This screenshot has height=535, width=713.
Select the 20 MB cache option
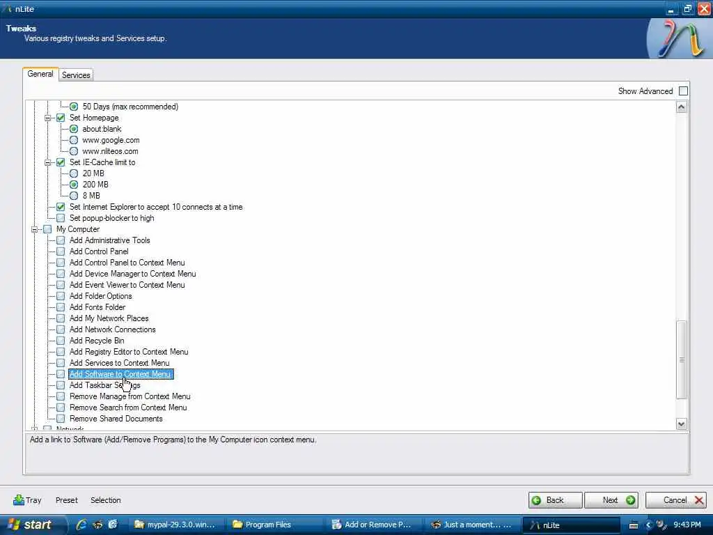pyautogui.click(x=74, y=173)
